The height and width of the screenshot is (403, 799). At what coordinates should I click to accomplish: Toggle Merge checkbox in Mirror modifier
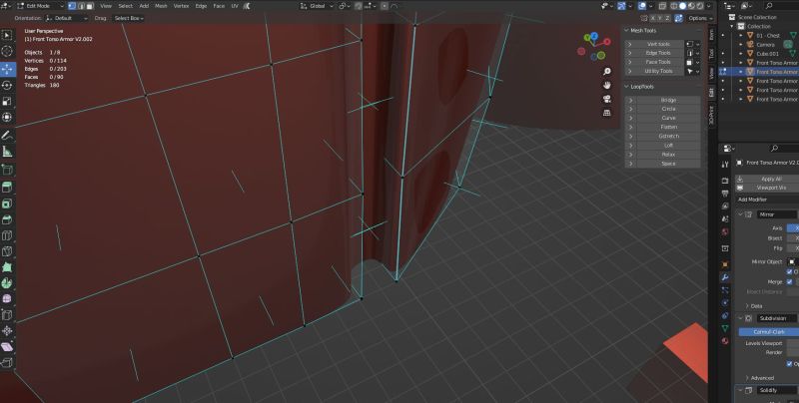point(789,281)
